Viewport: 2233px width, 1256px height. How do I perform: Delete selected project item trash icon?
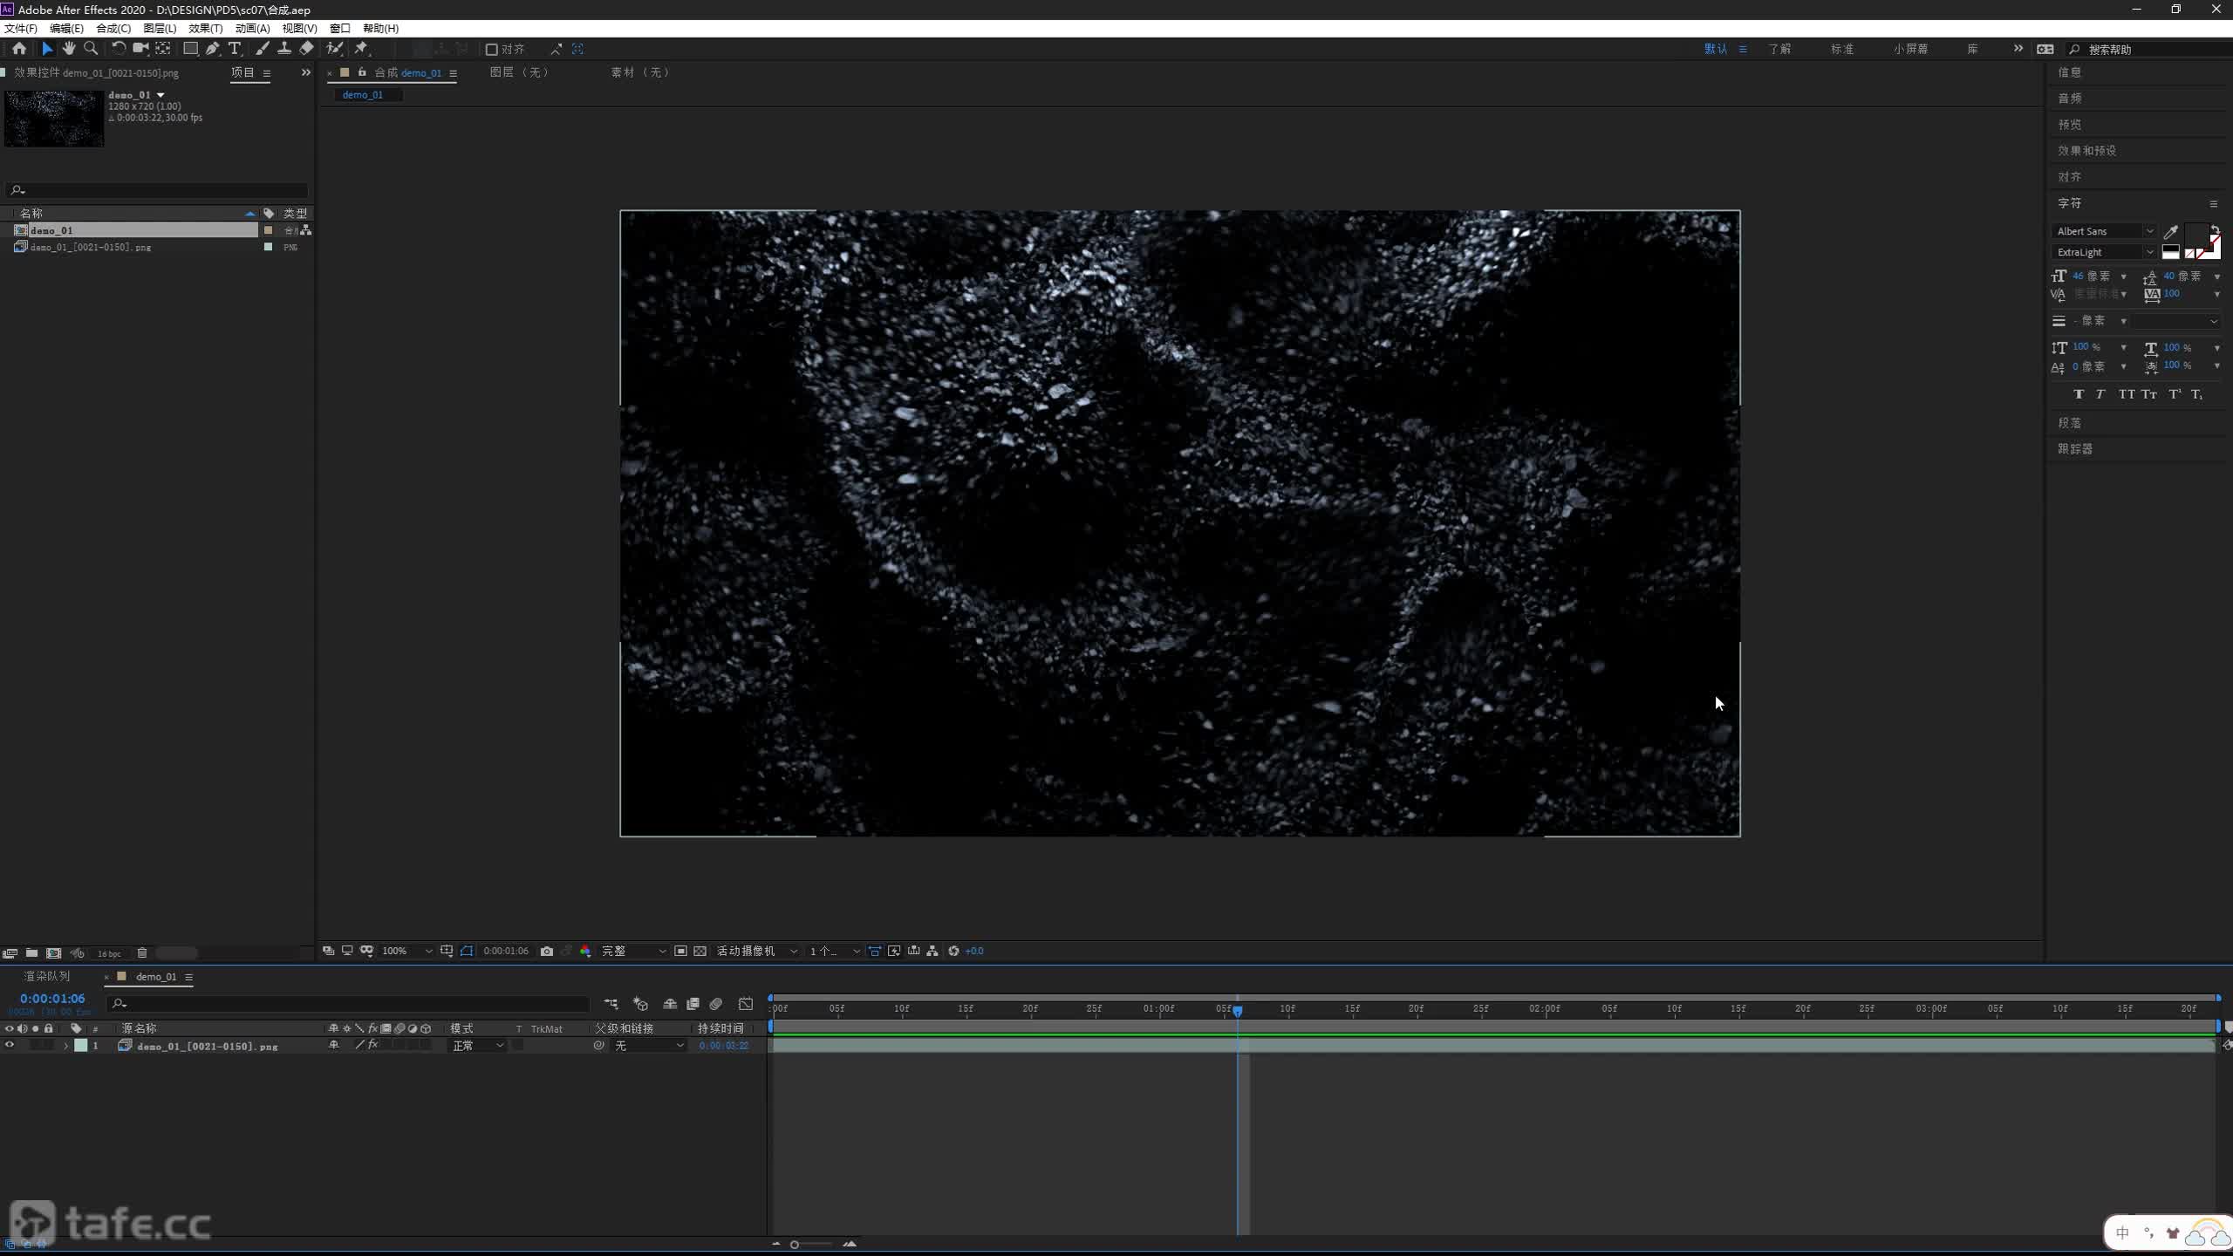[142, 953]
